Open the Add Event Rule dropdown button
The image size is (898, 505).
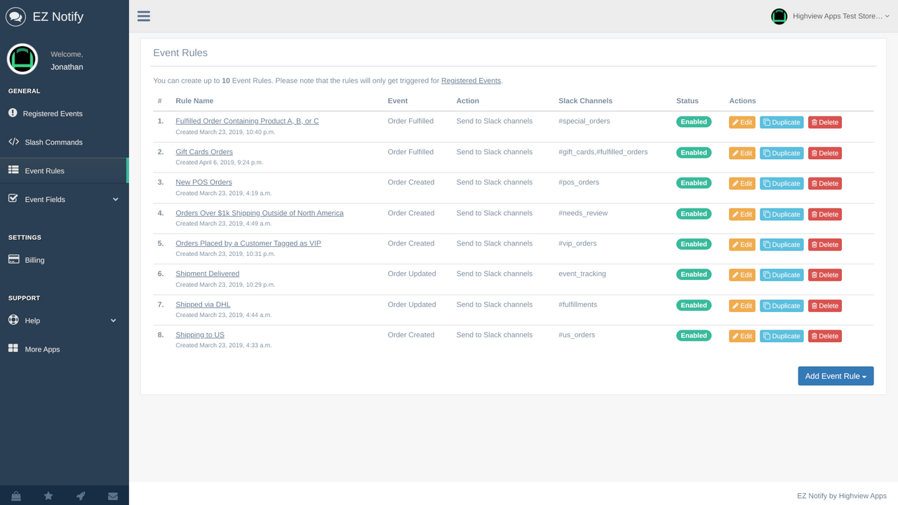tap(835, 375)
